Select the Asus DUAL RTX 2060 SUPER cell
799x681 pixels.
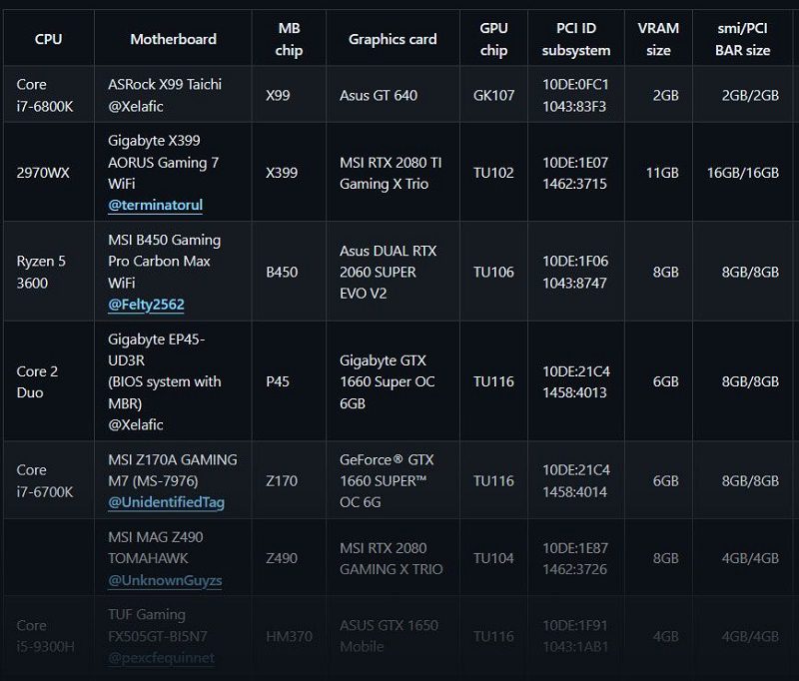(393, 272)
